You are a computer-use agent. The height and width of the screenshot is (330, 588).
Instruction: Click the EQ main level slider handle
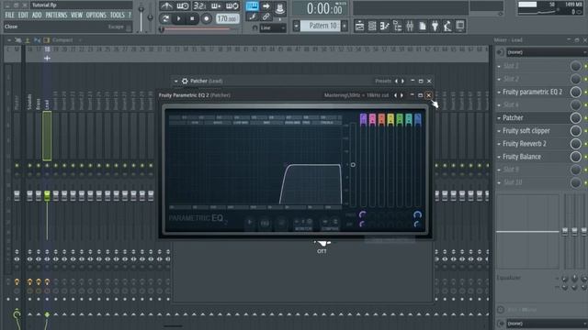[353, 165]
